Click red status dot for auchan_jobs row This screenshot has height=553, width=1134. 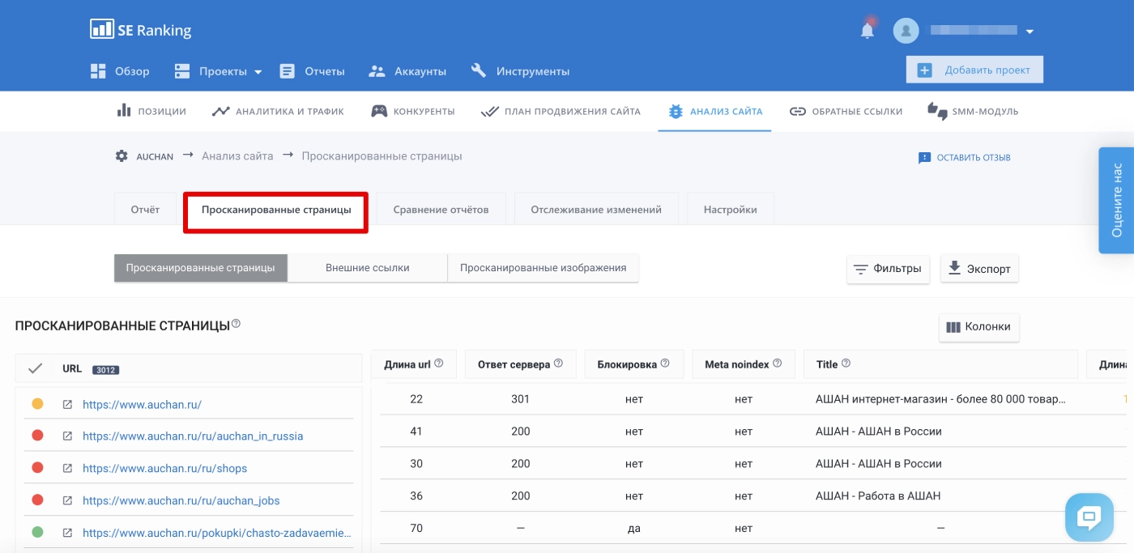37,500
